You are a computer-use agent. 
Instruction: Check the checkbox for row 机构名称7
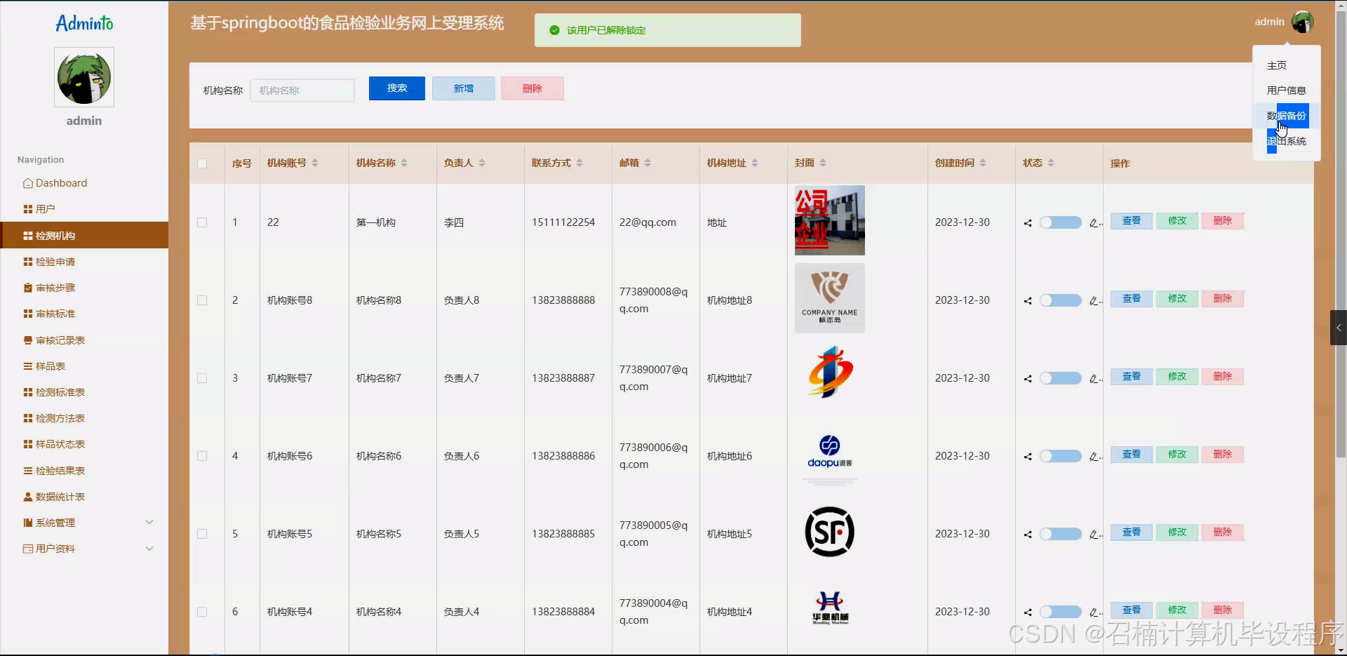(x=202, y=378)
